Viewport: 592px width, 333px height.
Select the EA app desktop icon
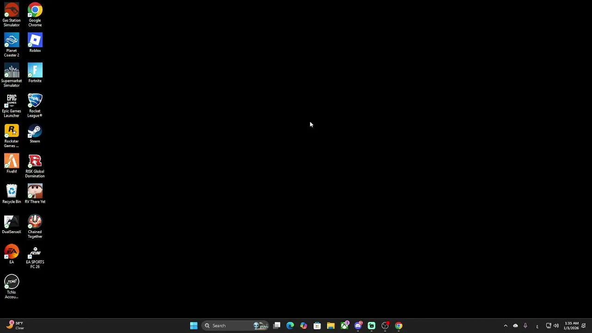pyautogui.click(x=12, y=254)
